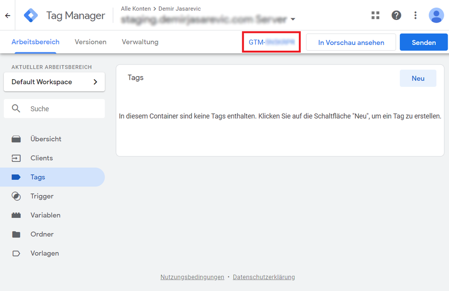Click the Alle Konten breadcrumb

click(136, 9)
